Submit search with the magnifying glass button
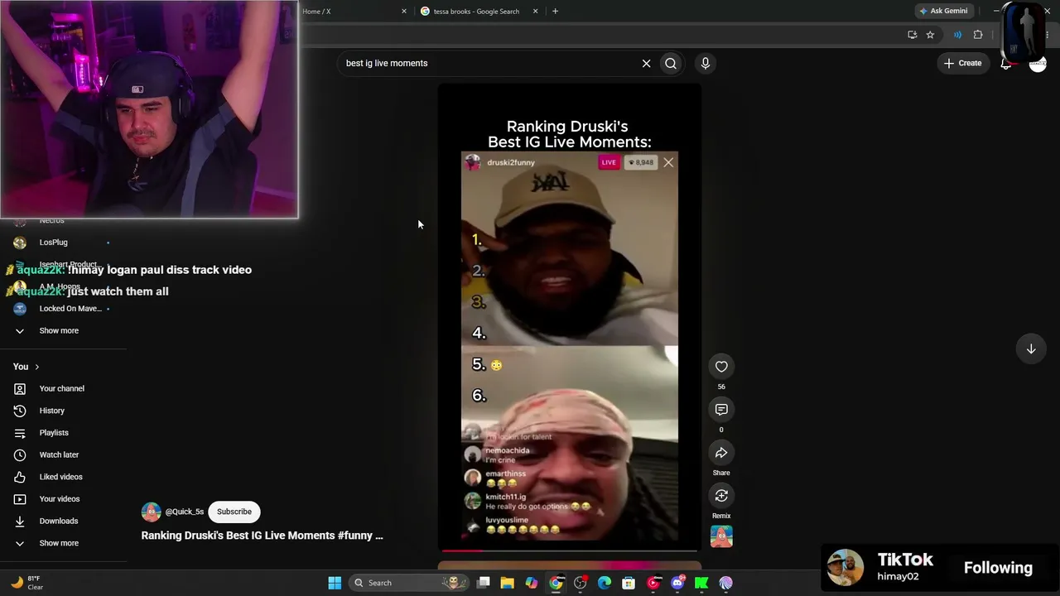 (671, 63)
